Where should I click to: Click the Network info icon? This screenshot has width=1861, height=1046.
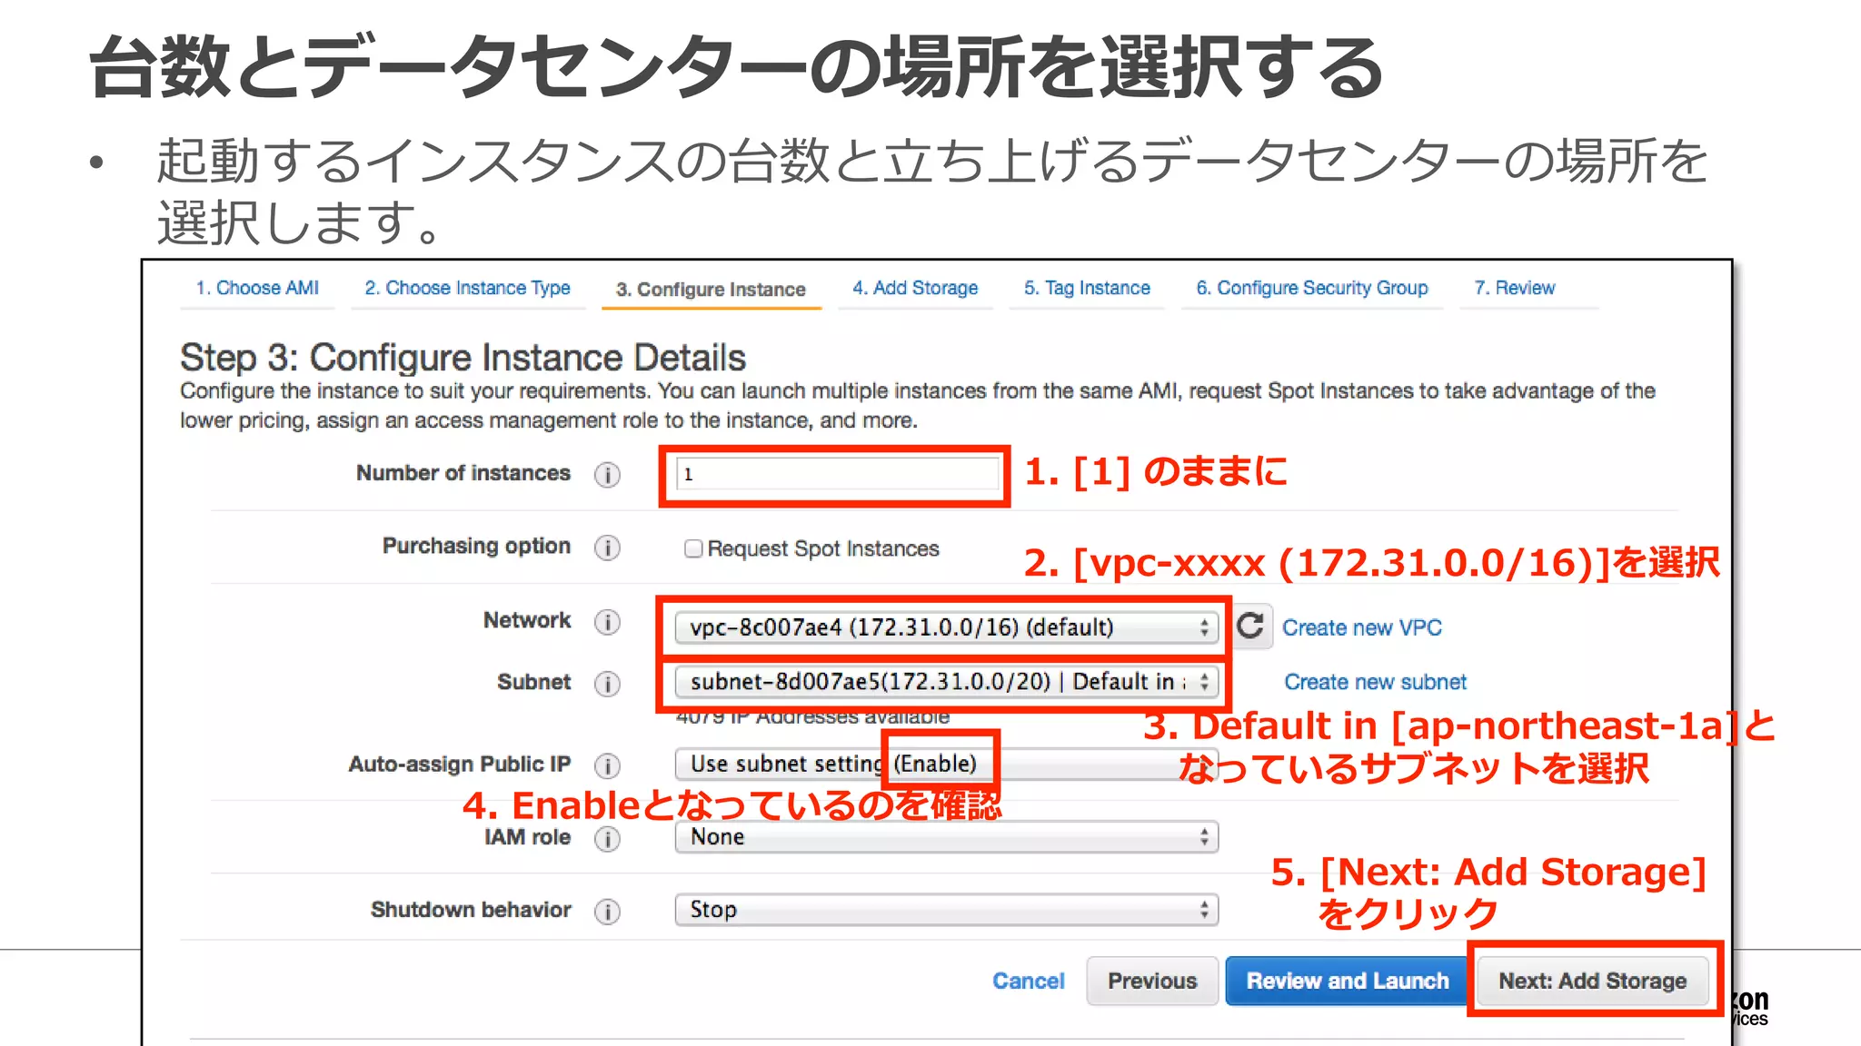[x=607, y=622]
